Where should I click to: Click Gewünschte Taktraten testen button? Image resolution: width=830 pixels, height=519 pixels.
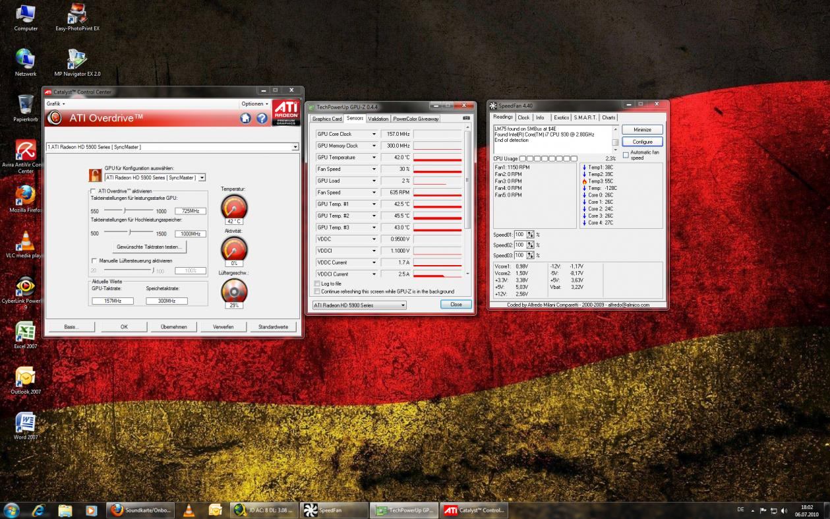148,247
